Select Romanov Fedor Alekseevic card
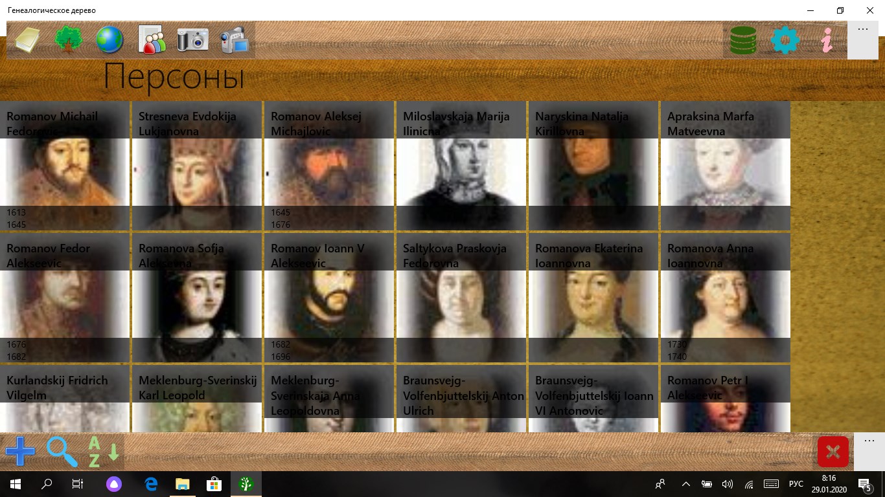 65,298
